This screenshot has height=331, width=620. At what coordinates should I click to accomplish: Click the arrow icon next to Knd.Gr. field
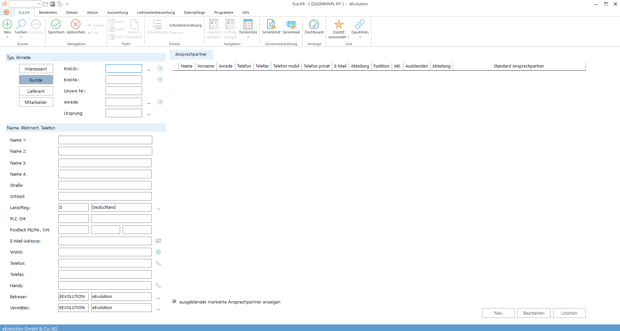pyautogui.click(x=160, y=68)
